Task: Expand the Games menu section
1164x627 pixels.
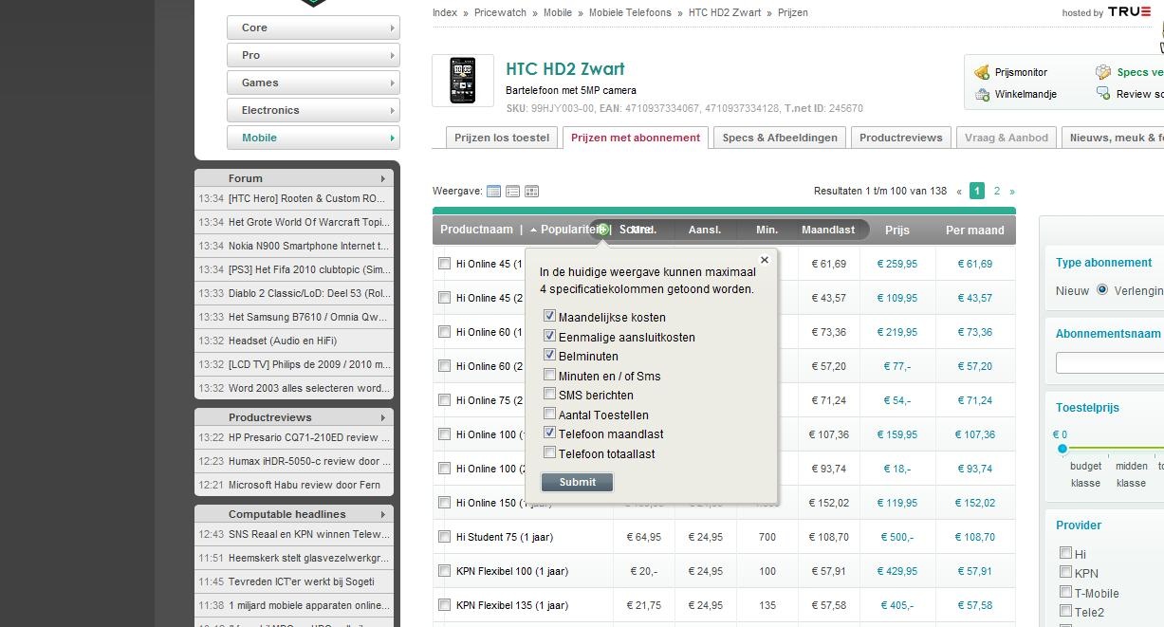Action: pos(313,83)
